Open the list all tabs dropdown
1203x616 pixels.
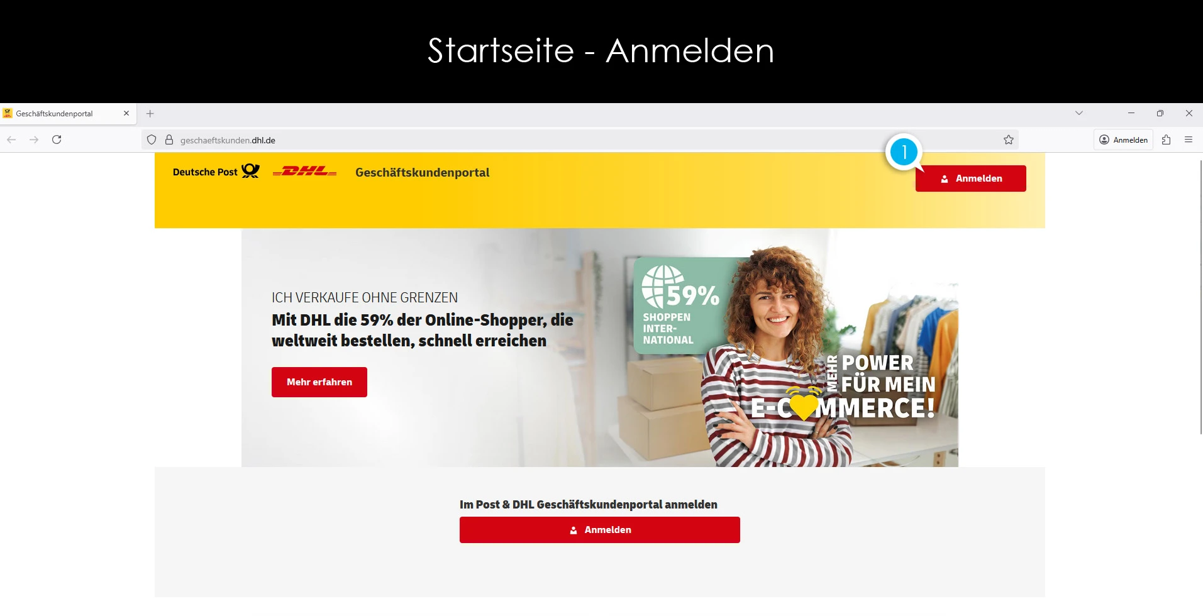coord(1079,113)
